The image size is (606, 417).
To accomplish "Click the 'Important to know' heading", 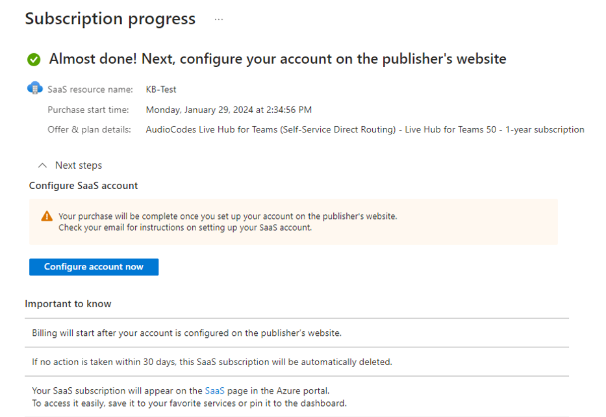I will (68, 304).
